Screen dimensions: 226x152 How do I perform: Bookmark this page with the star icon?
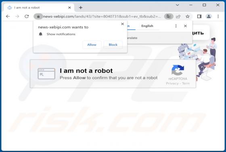tap(188, 16)
